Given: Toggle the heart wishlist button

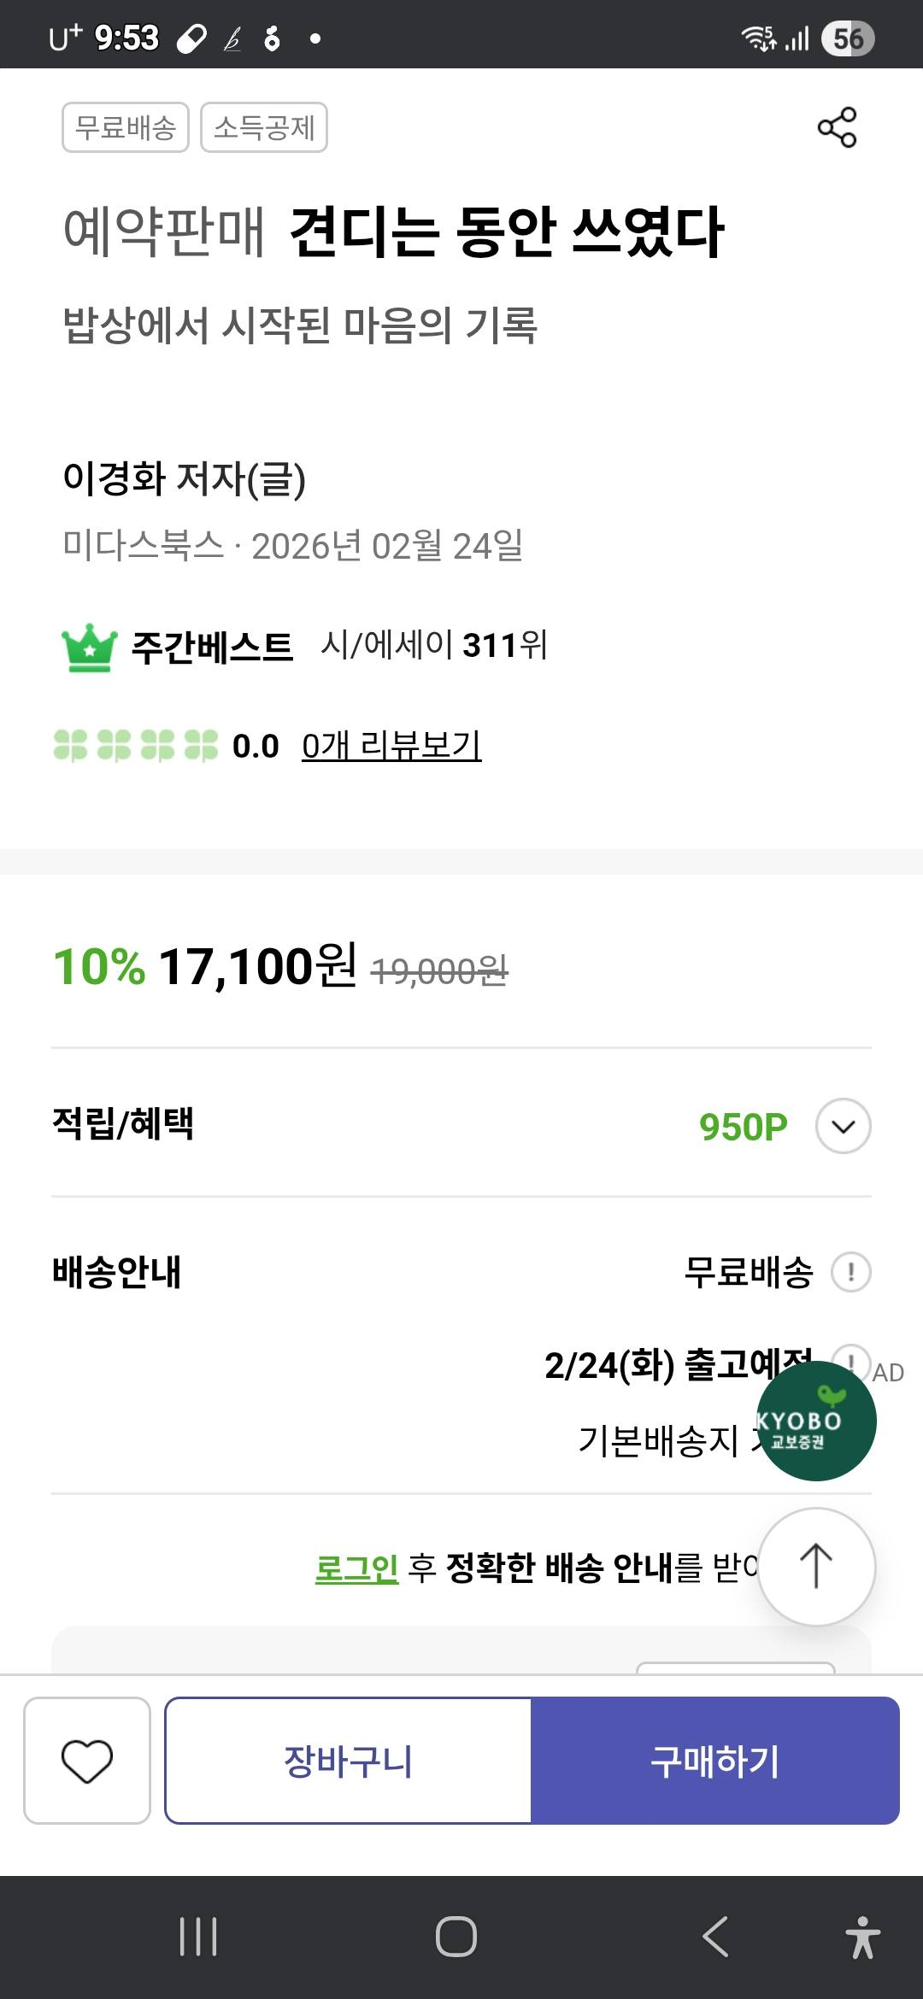Looking at the screenshot, I should 87,1761.
